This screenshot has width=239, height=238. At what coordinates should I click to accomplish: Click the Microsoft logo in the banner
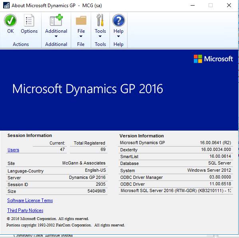(213, 59)
